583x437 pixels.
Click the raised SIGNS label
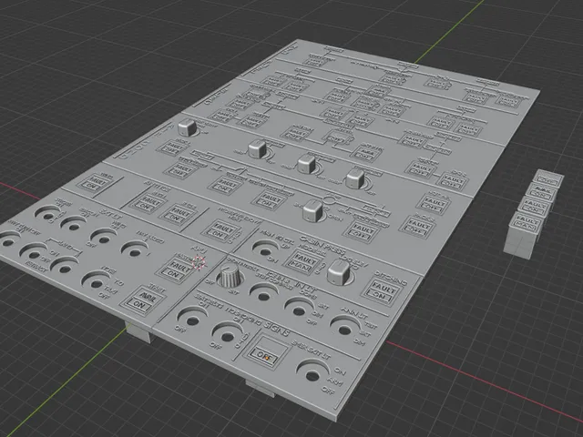tap(277, 328)
